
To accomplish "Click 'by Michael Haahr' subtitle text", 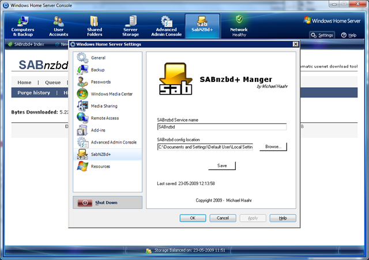I will tap(272, 86).
